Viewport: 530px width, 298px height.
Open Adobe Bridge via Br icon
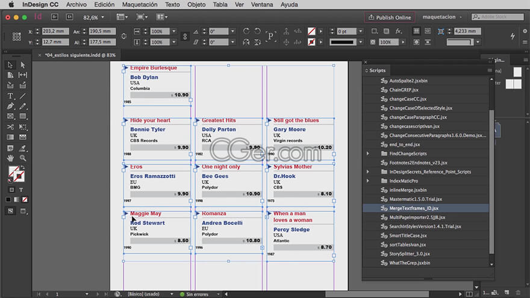click(x=54, y=17)
